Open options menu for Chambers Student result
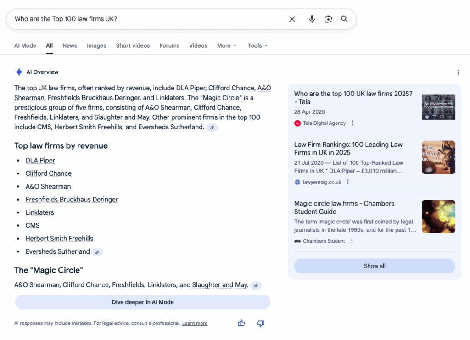The height and width of the screenshot is (340, 470). 352,241
